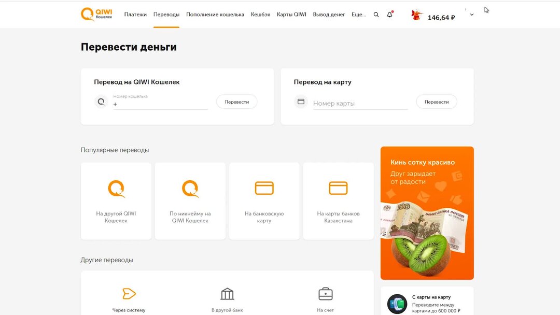
Task: Click the Популярные переводы heading
Action: point(115,150)
